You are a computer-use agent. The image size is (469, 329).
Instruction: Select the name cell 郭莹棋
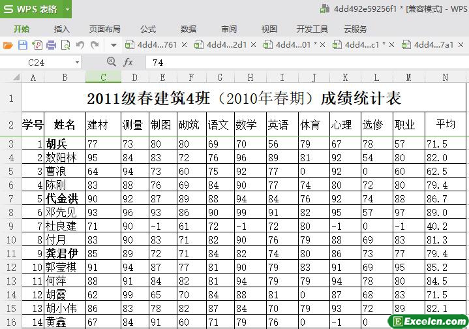click(65, 267)
